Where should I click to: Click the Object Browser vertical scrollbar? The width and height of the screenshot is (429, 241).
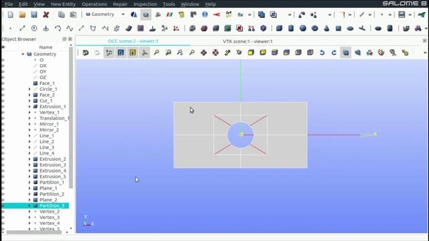tap(71, 118)
